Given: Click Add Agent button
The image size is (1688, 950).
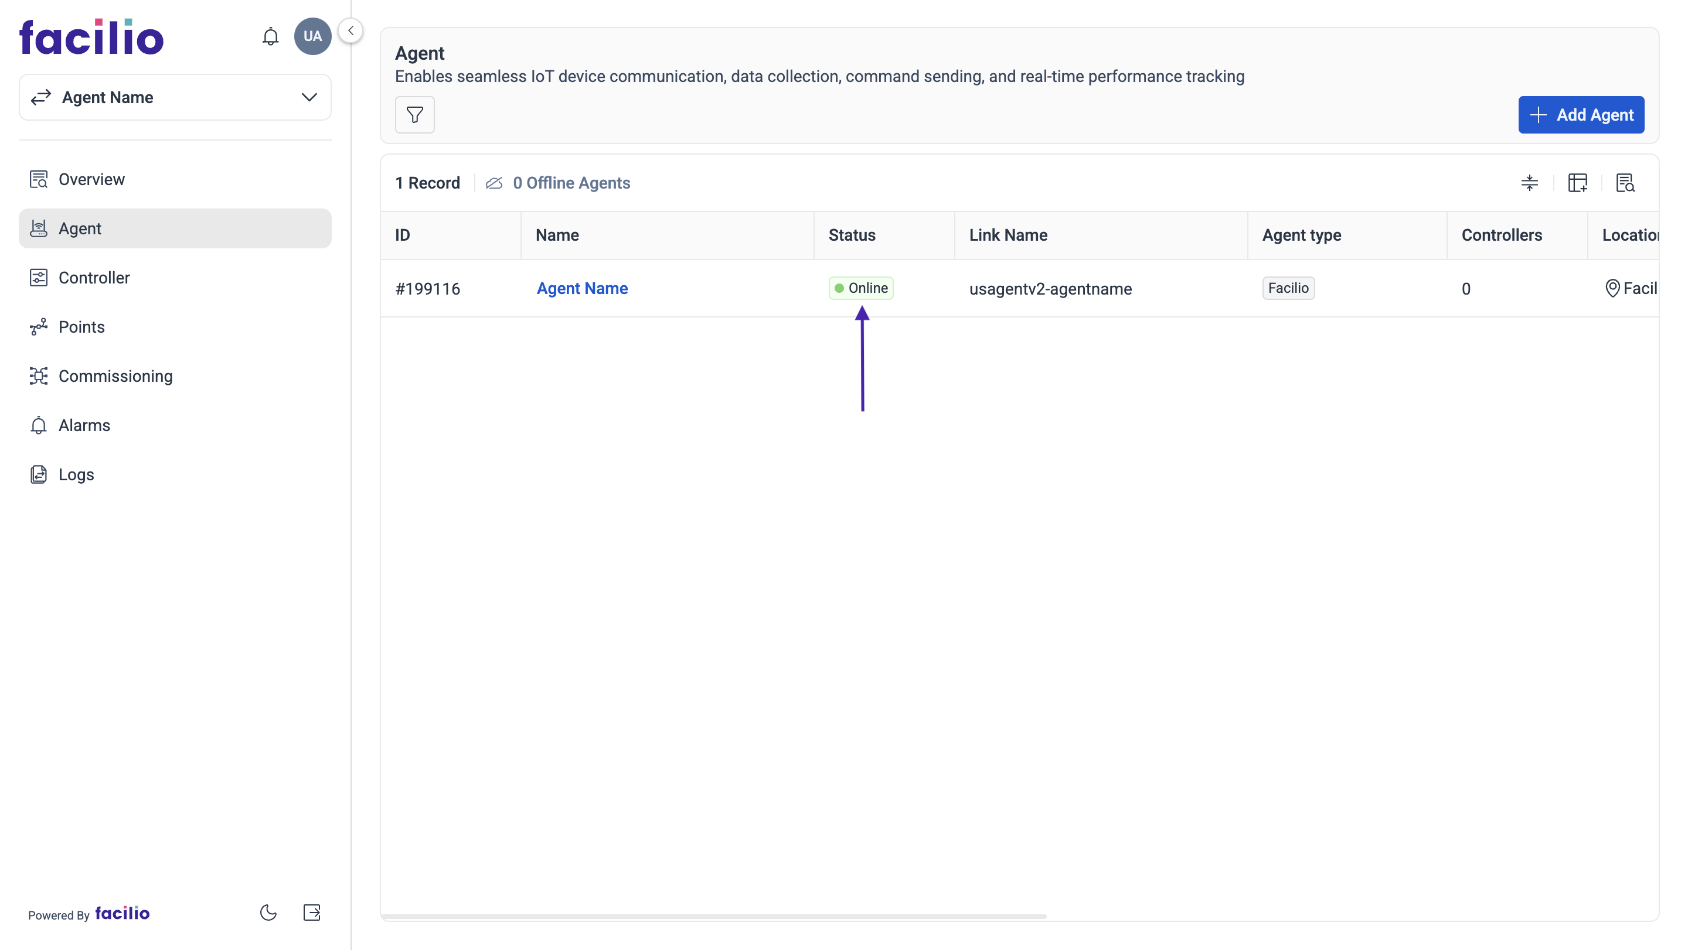Looking at the screenshot, I should pos(1581,115).
